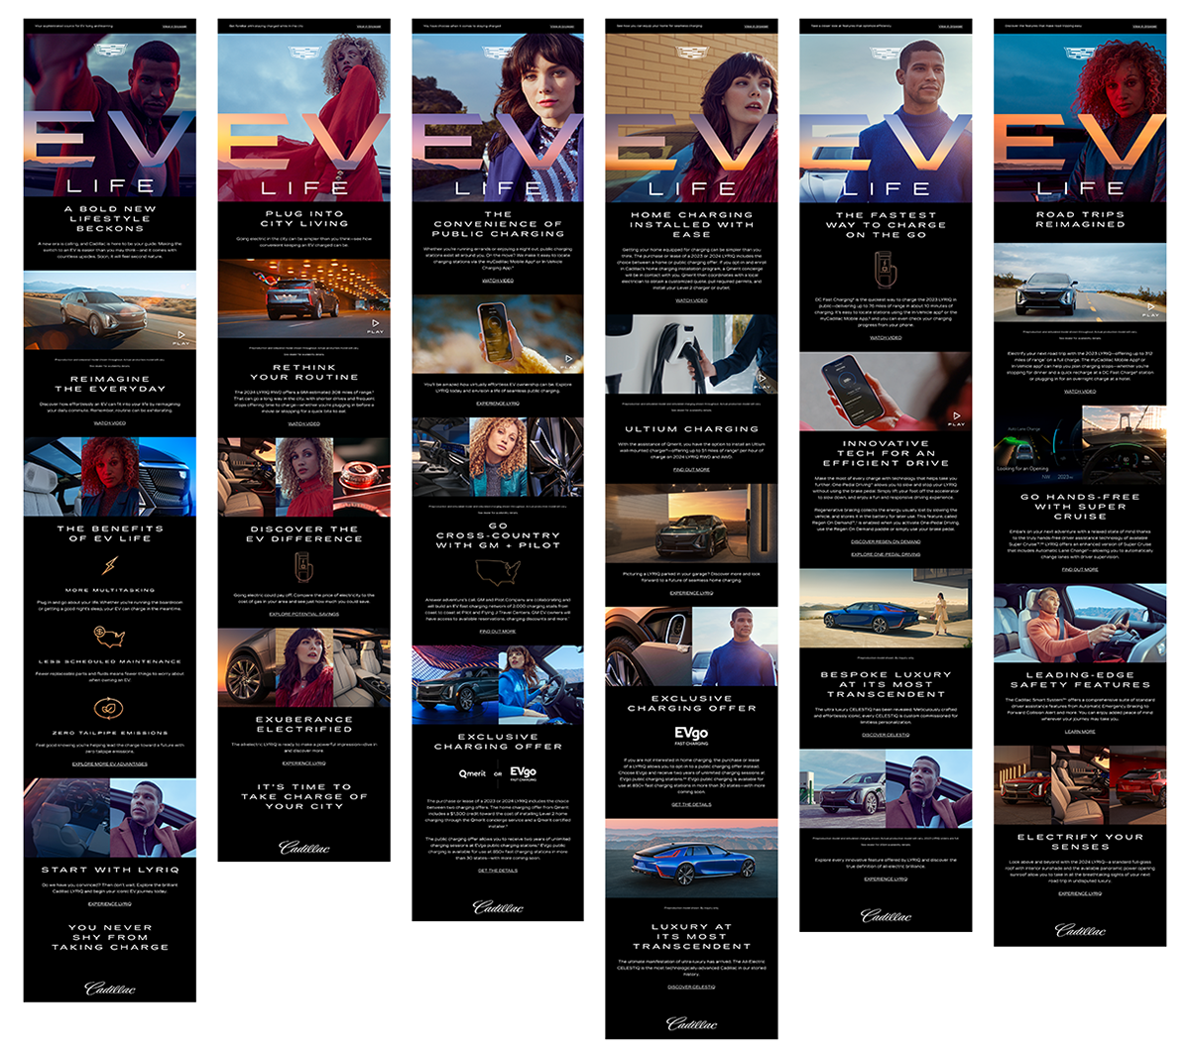The image size is (1190, 1054).
Task: Click the Innovative Tech for an Efficient Drive heading
Action: [886, 453]
